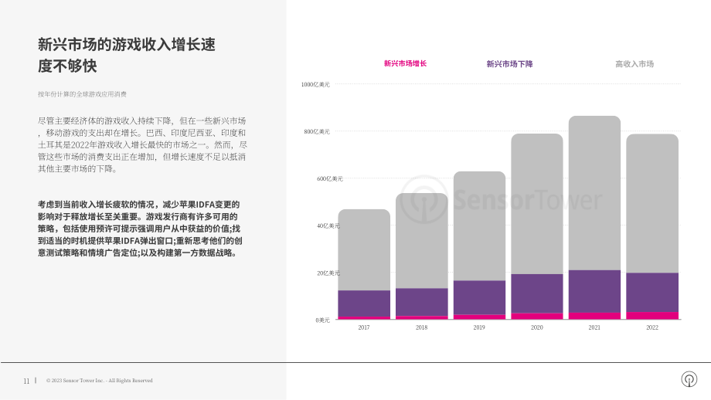Click the purple bar segment for 2022
The width and height of the screenshot is (711, 400).
(652, 292)
